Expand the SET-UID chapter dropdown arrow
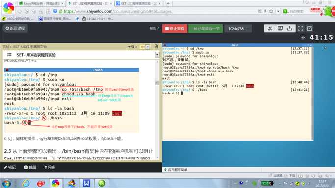Screen dimensions: 335x188 coord(157,55)
